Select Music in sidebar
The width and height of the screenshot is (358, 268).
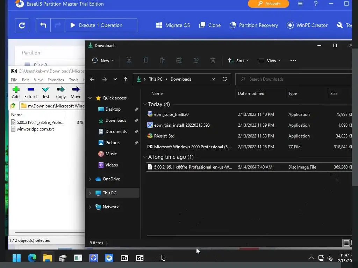[x=111, y=154]
